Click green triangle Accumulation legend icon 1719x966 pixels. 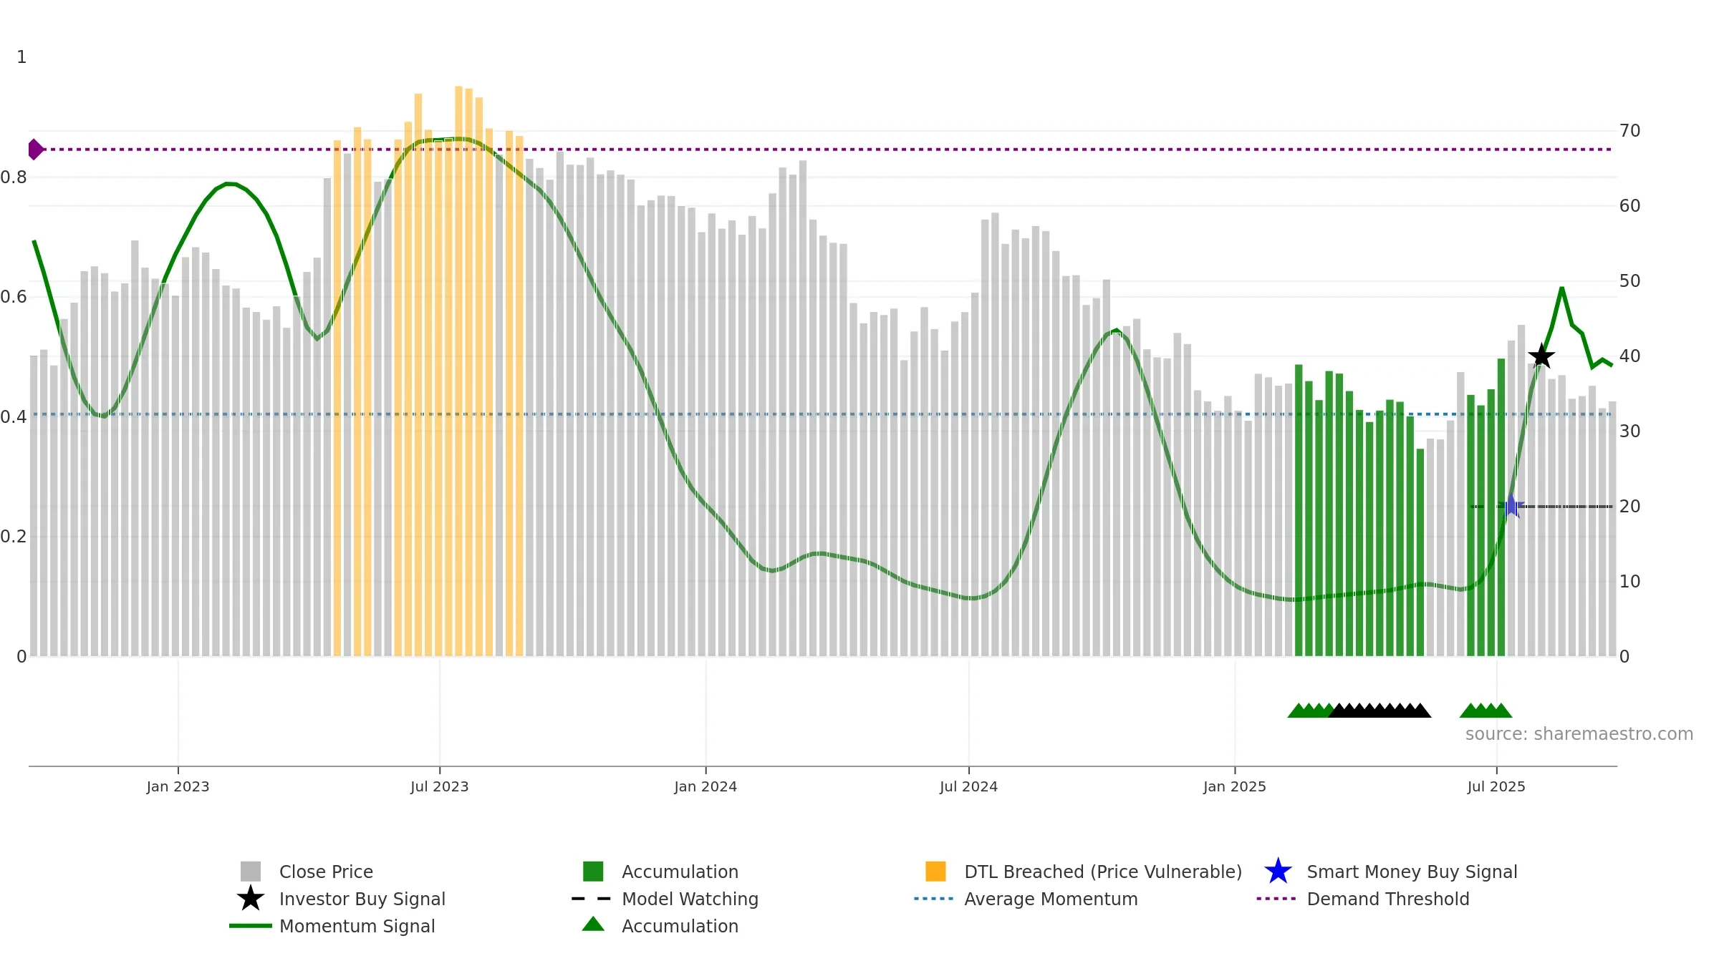(x=593, y=924)
